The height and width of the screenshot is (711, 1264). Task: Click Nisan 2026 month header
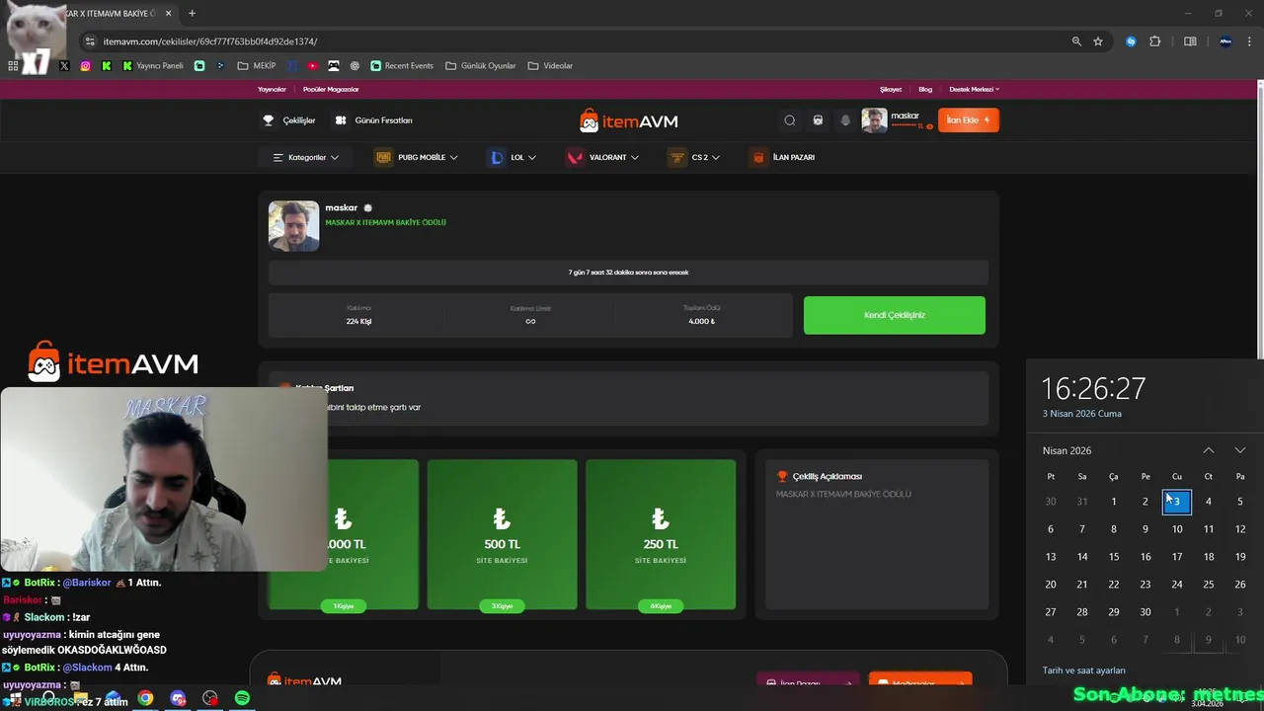(x=1066, y=450)
